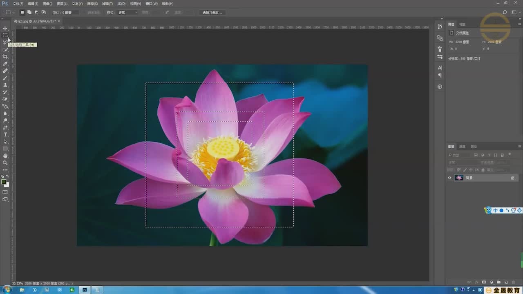This screenshot has width=523, height=294.
Task: Open the foreground color picker
Action: [x=4, y=182]
